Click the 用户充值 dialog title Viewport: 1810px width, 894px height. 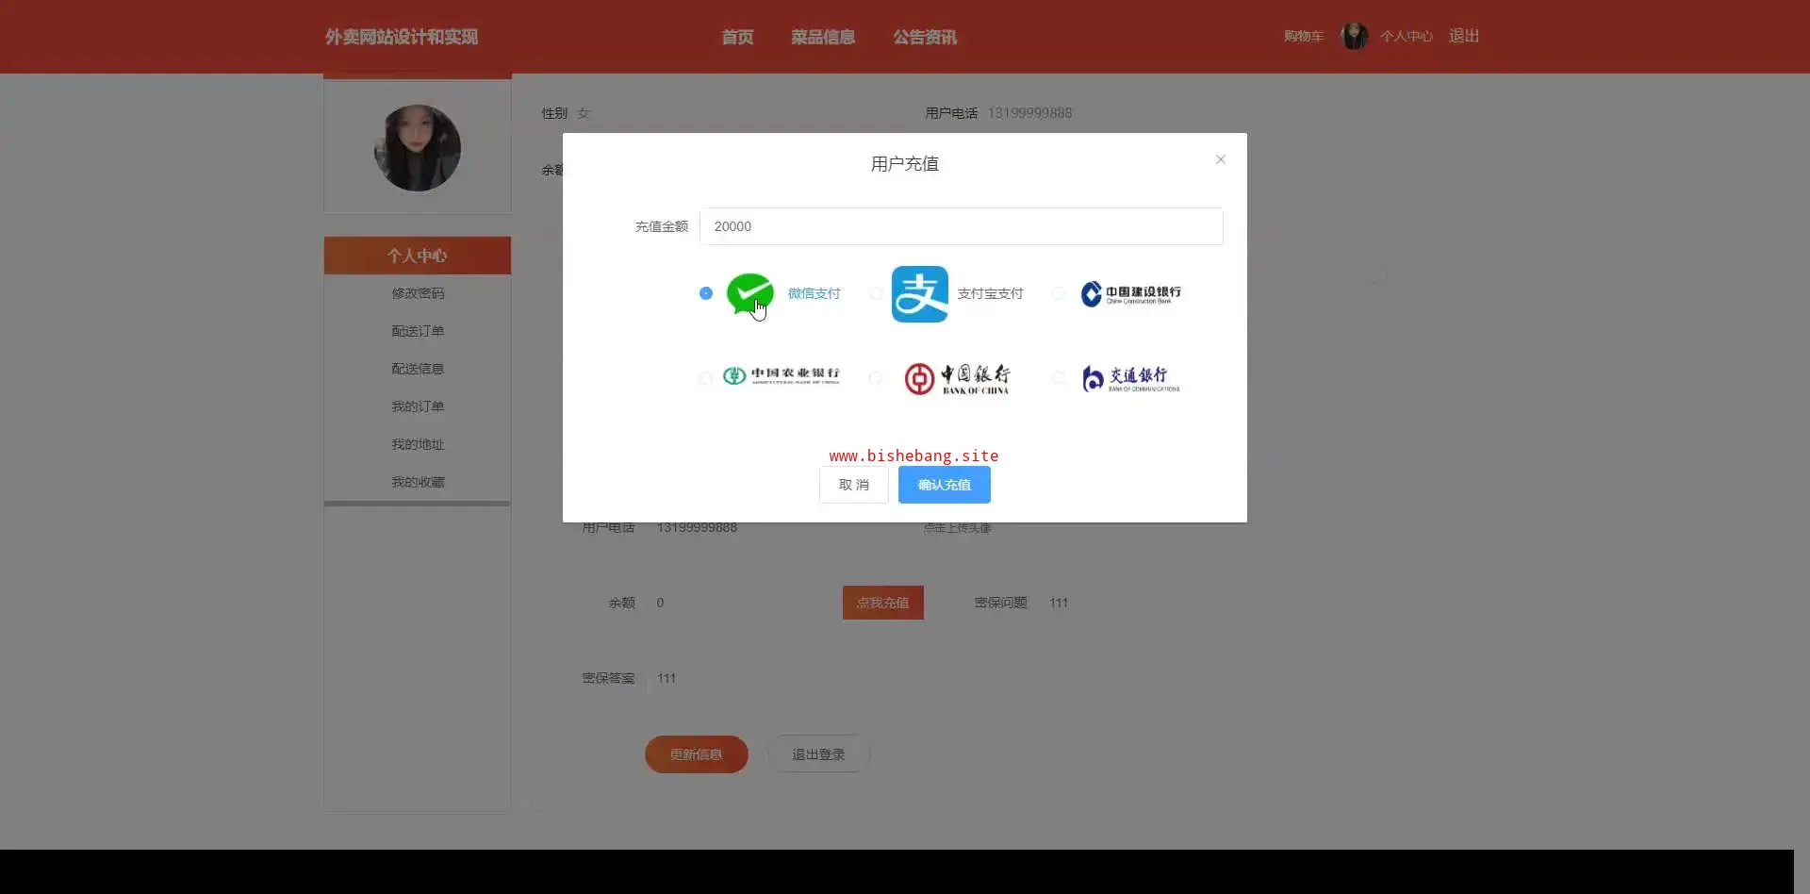point(905,164)
